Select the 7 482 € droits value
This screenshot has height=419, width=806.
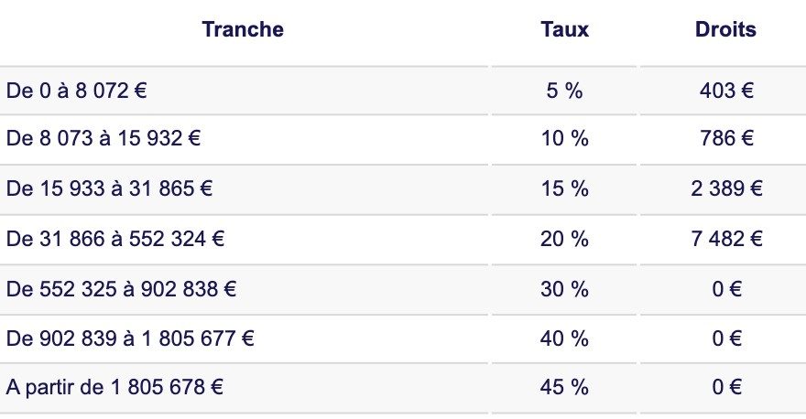pyautogui.click(x=725, y=239)
